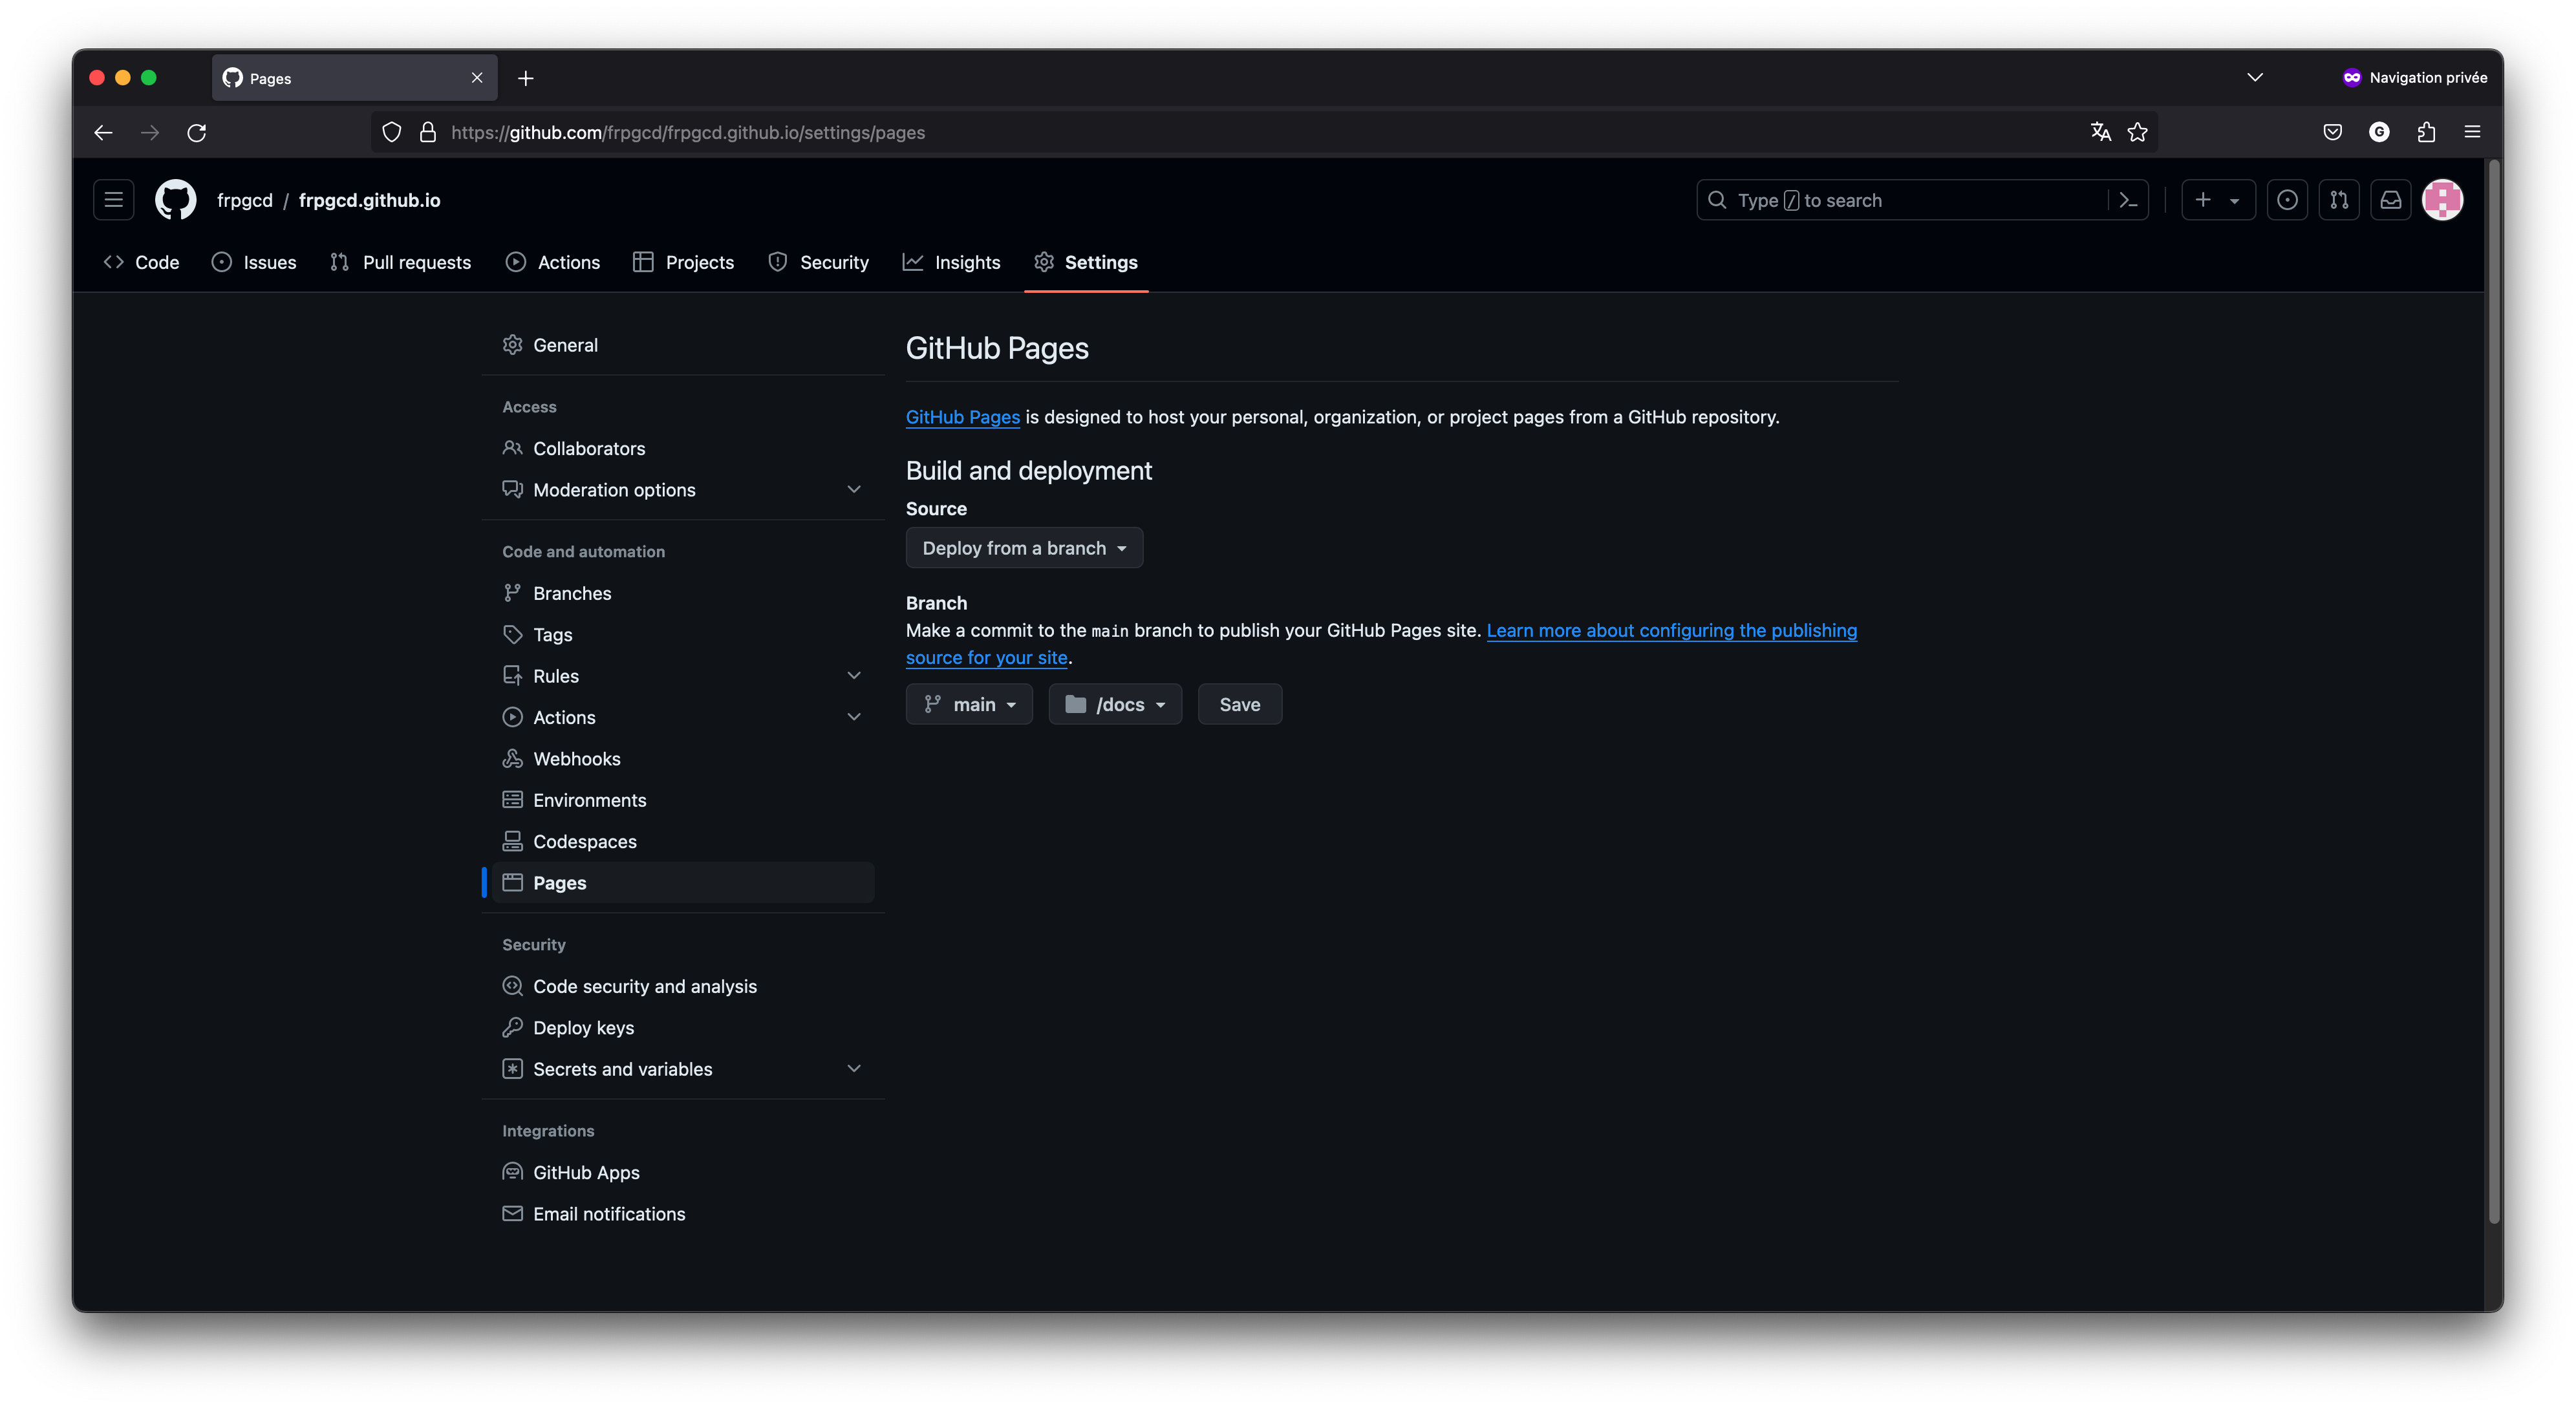Switch to the Actions repository tab
Image resolution: width=2576 pixels, height=1408 pixels.
[553, 262]
